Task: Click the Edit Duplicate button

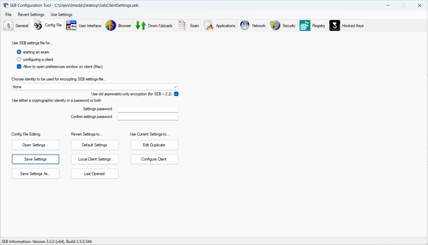Action: coord(154,145)
